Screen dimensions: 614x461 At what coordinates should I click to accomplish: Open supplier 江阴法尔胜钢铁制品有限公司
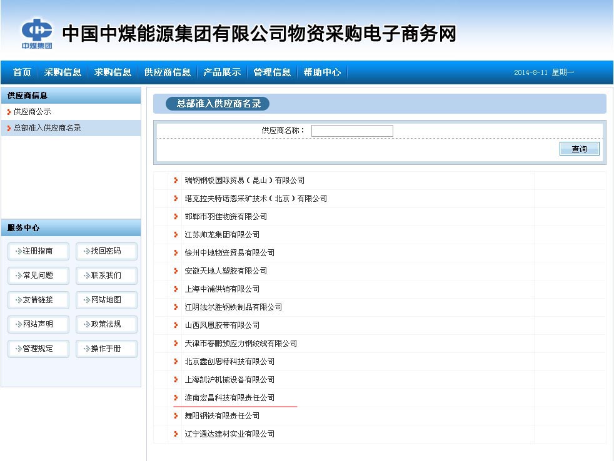point(233,307)
